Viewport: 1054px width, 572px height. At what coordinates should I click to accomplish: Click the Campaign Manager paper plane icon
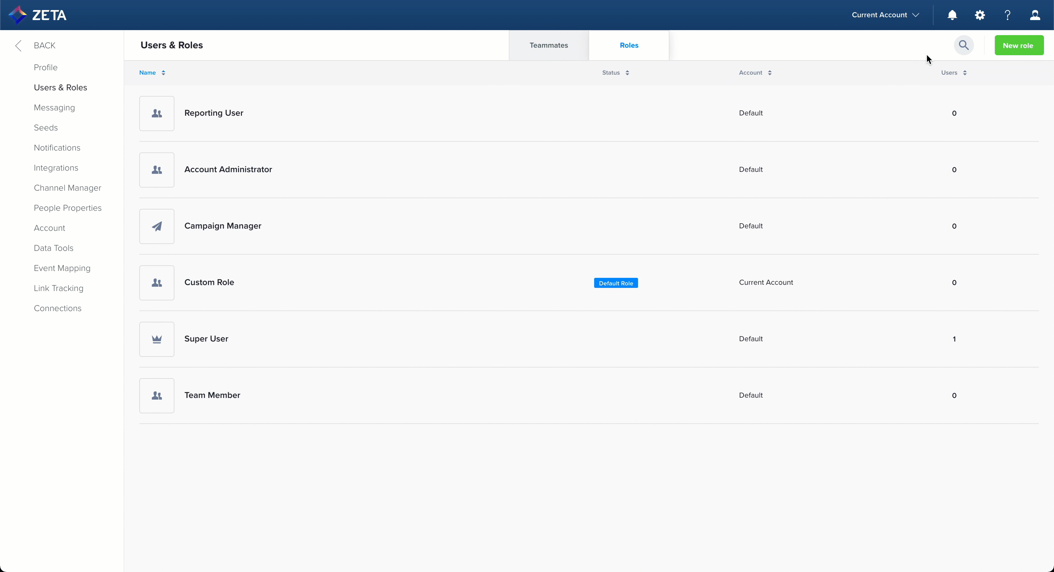pos(157,226)
